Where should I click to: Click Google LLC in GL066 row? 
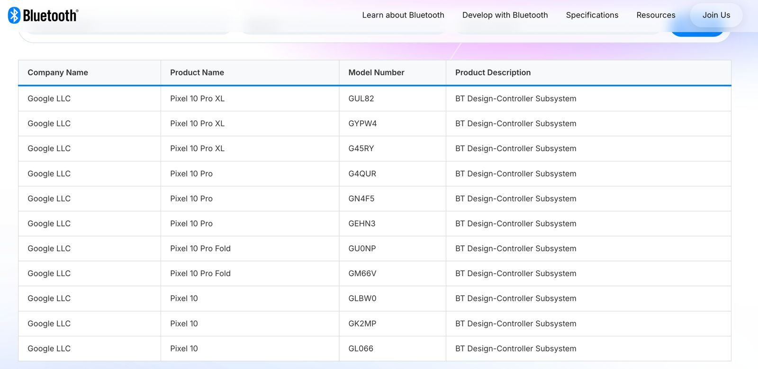pyautogui.click(x=49, y=349)
